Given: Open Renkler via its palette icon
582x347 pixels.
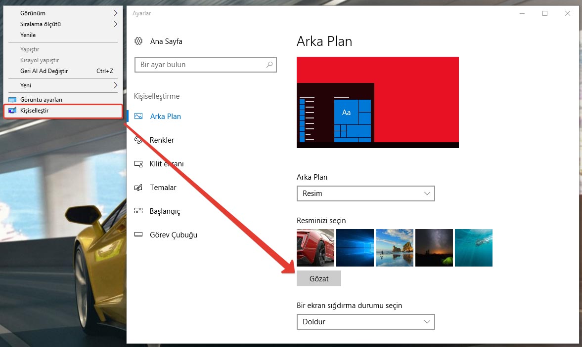Looking at the screenshot, I should point(139,140).
